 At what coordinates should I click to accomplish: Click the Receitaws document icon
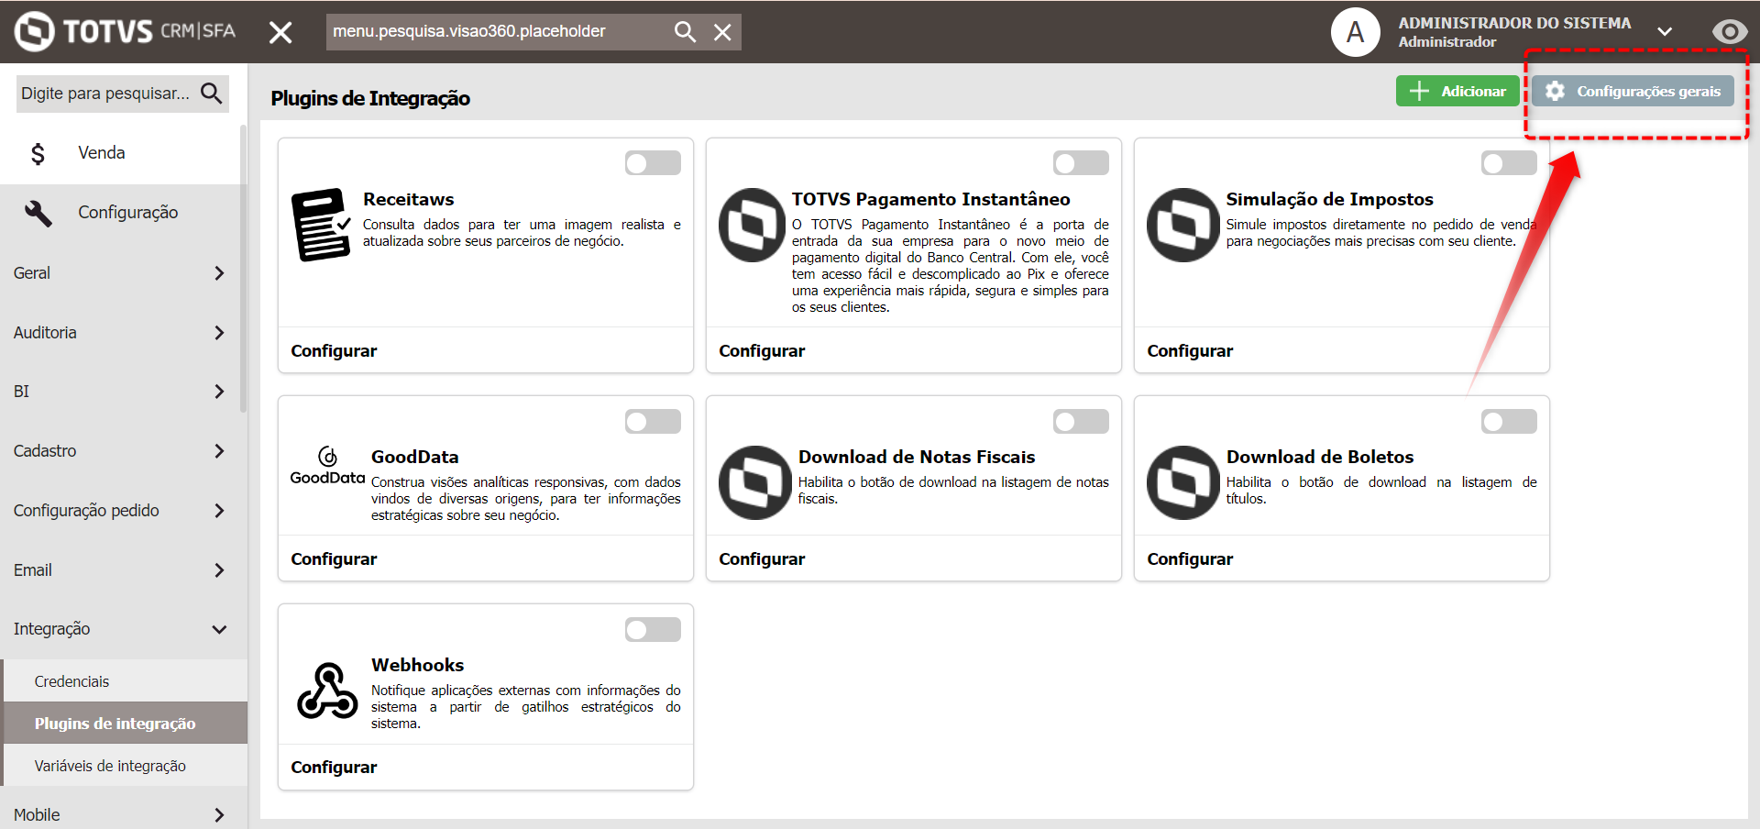(322, 225)
